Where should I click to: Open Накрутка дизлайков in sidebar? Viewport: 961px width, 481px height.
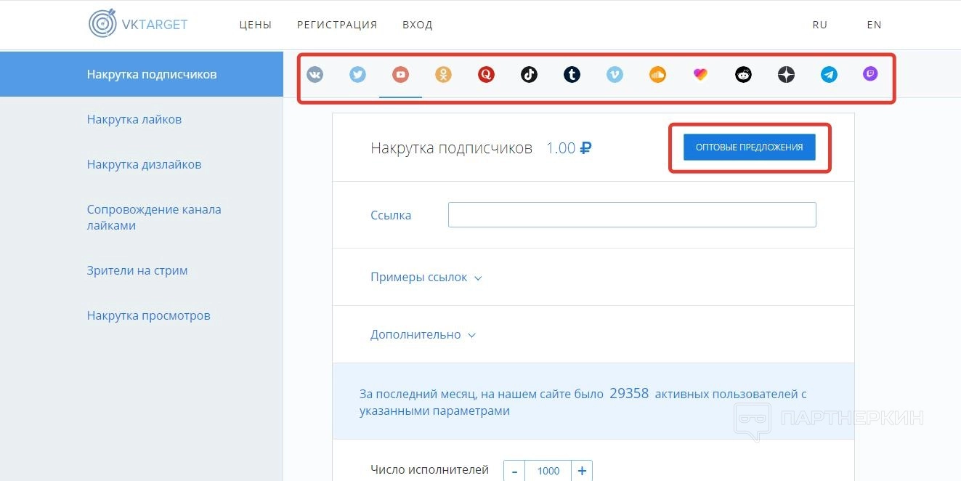tap(144, 164)
